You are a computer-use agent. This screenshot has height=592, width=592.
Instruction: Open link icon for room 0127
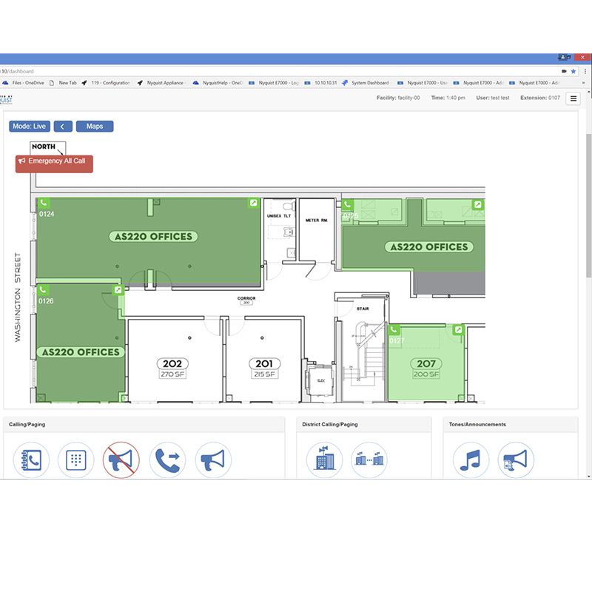(458, 329)
